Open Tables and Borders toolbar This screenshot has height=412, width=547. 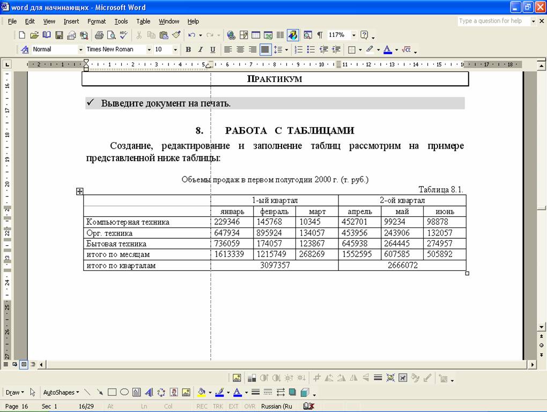(x=243, y=35)
